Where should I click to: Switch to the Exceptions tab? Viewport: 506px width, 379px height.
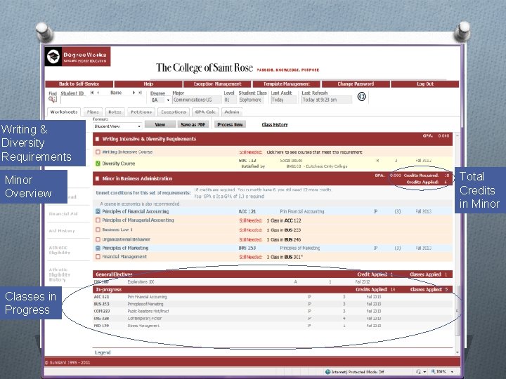[x=174, y=112]
